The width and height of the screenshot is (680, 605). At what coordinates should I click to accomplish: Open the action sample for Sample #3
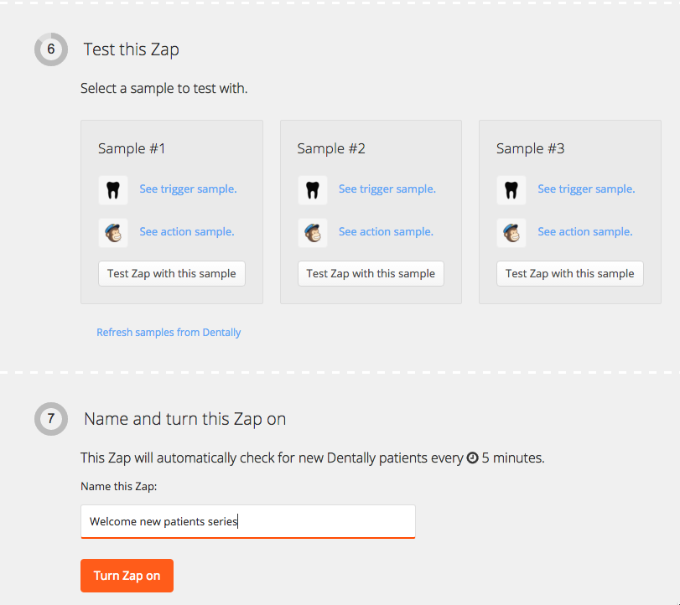click(584, 232)
